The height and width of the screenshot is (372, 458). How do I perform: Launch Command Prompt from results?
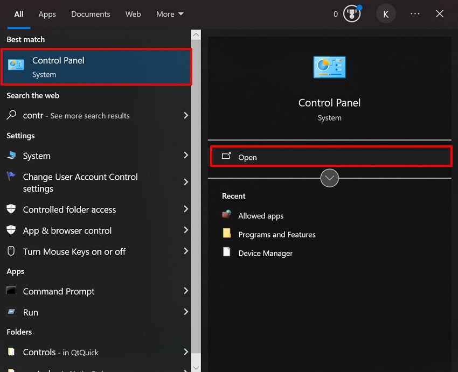58,291
